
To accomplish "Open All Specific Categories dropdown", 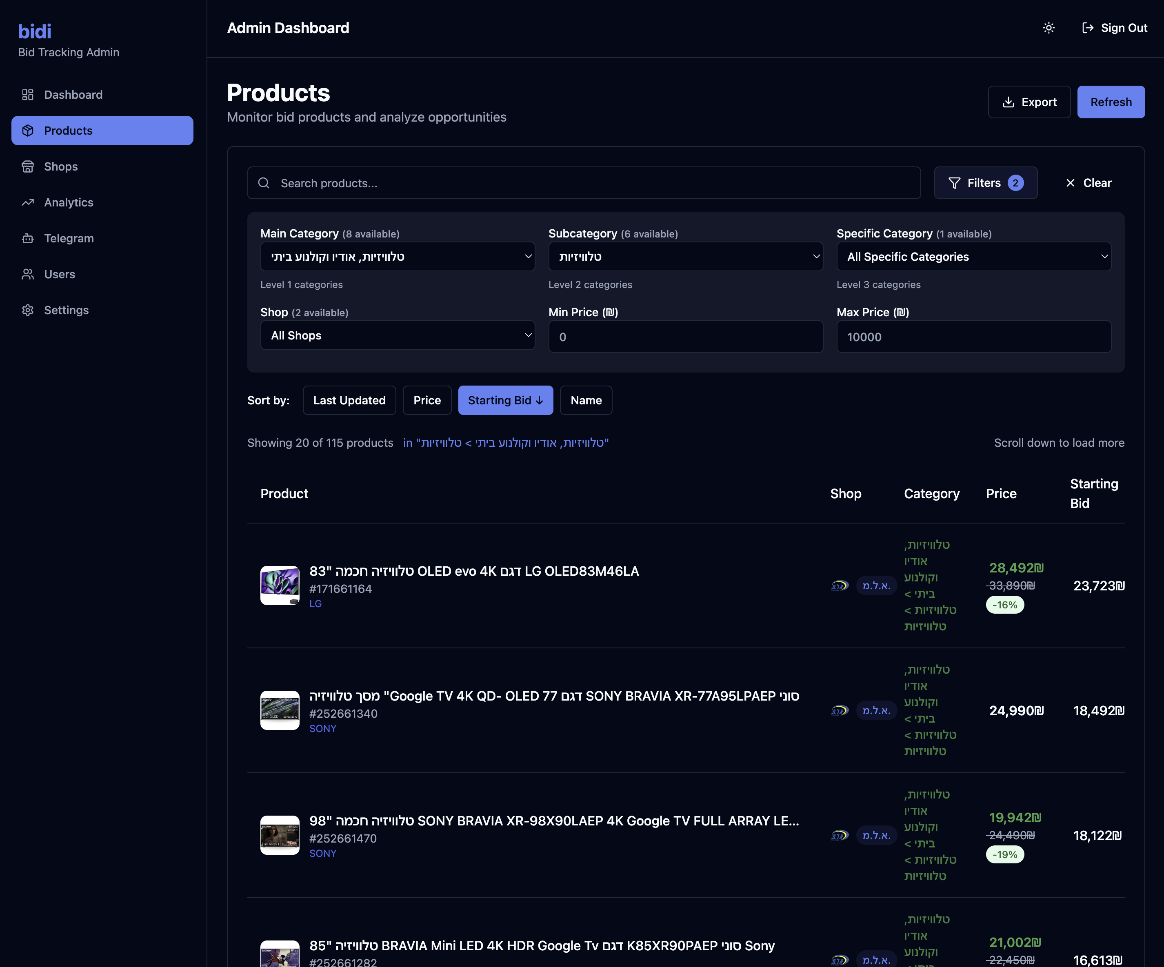I will pyautogui.click(x=973, y=257).
